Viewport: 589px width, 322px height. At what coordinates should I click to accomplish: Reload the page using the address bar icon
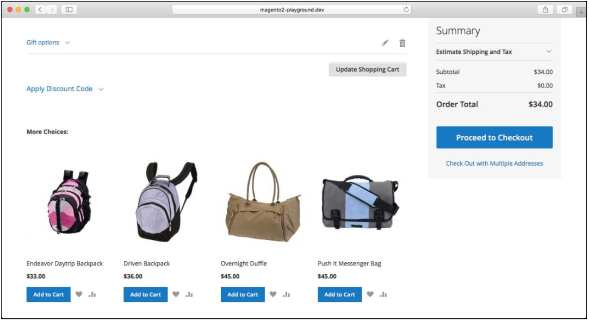pyautogui.click(x=406, y=9)
